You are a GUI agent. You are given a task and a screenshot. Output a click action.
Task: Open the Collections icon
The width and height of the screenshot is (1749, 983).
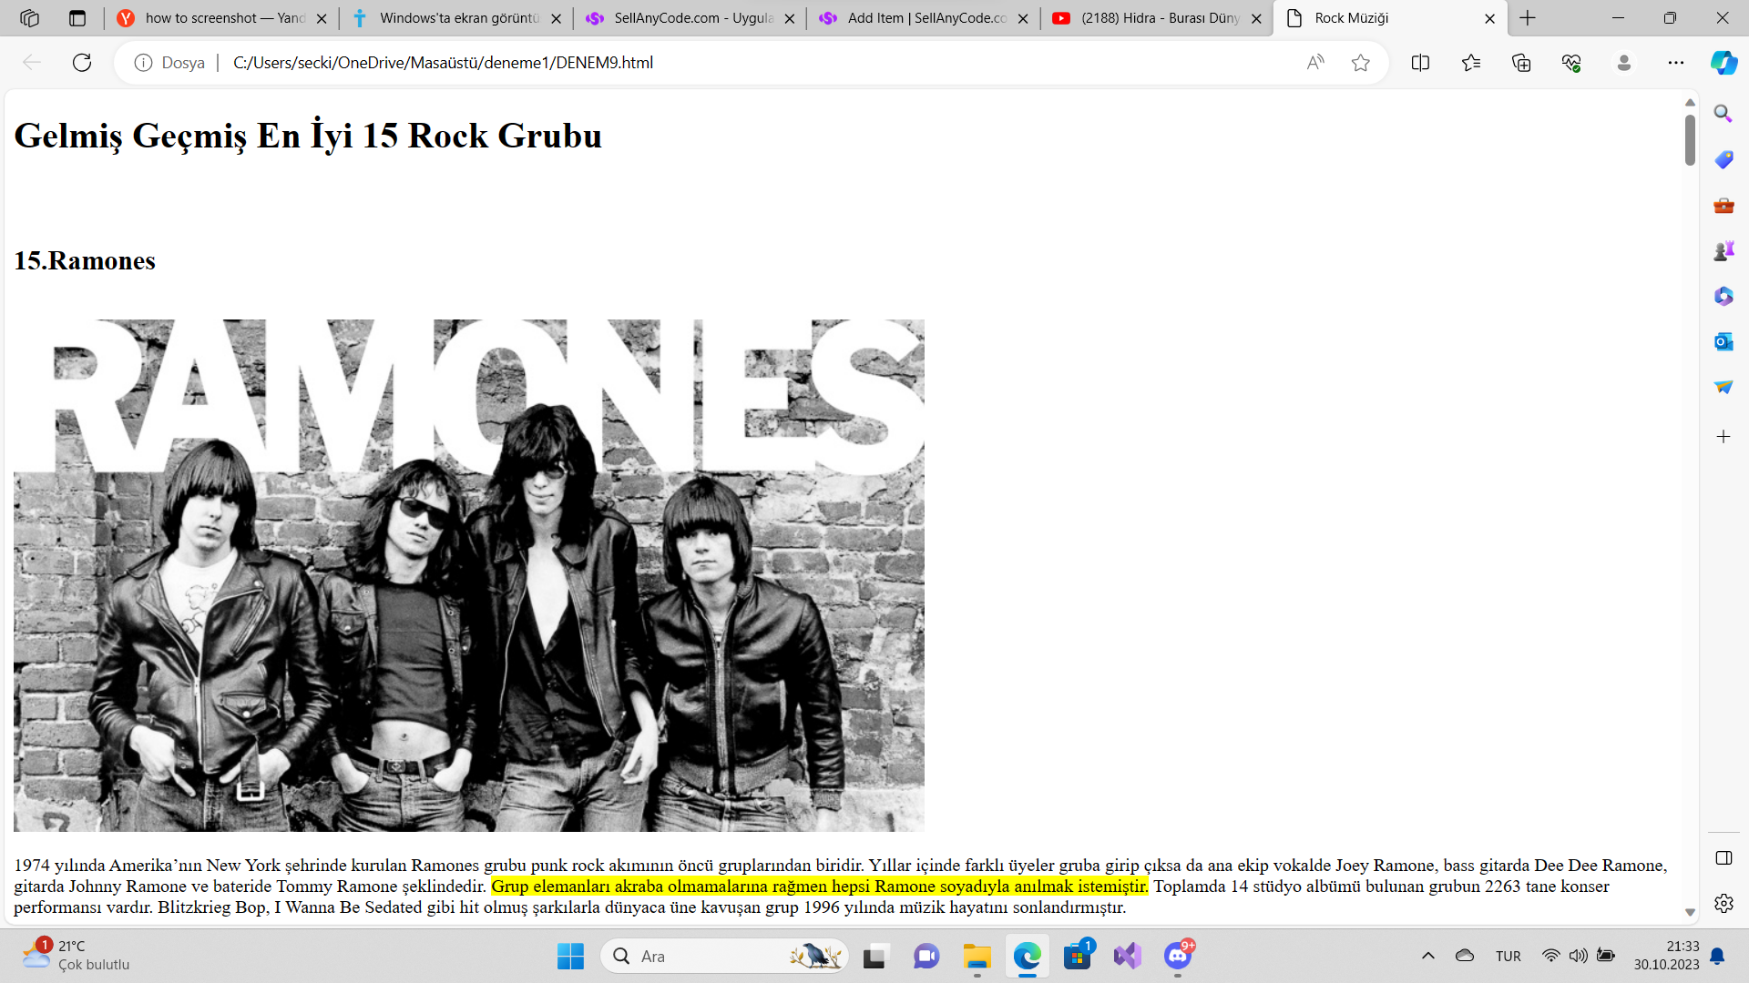[1521, 63]
